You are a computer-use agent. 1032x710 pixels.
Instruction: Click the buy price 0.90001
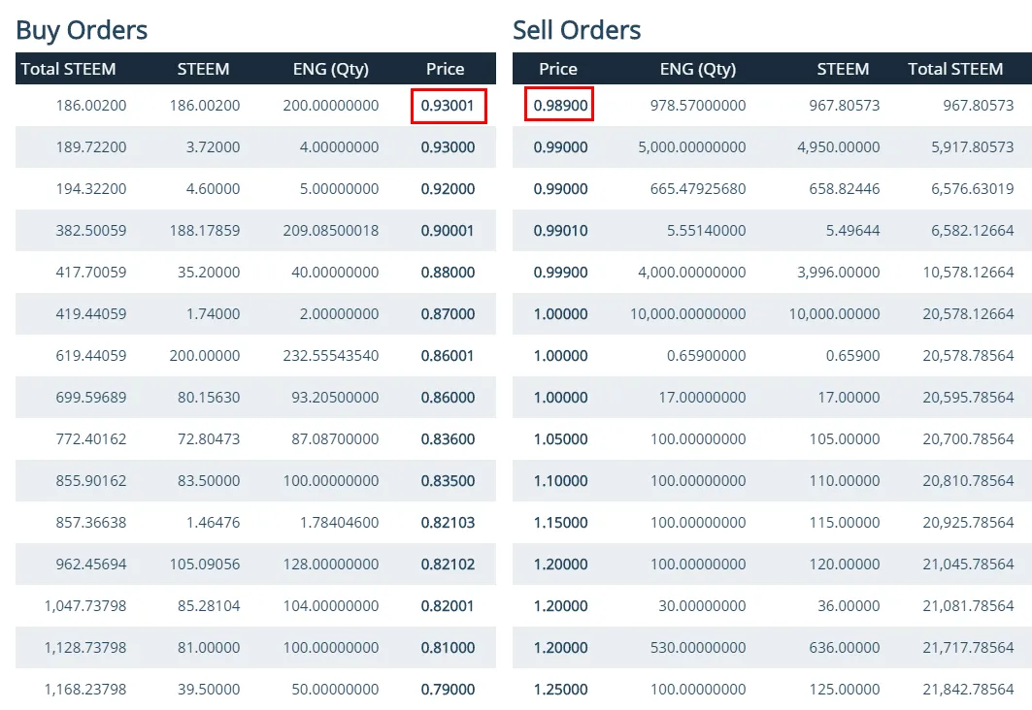pos(448,231)
